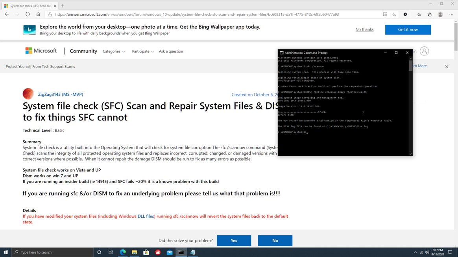Image resolution: width=458 pixels, height=257 pixels.
Task: Close the System file check tab
Action: pyautogui.click(x=55, y=6)
